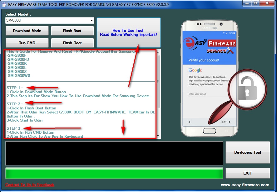Click the '-SM-G930W8' line in guide
Viewport: 277px width, 192px height.
tap(18, 76)
